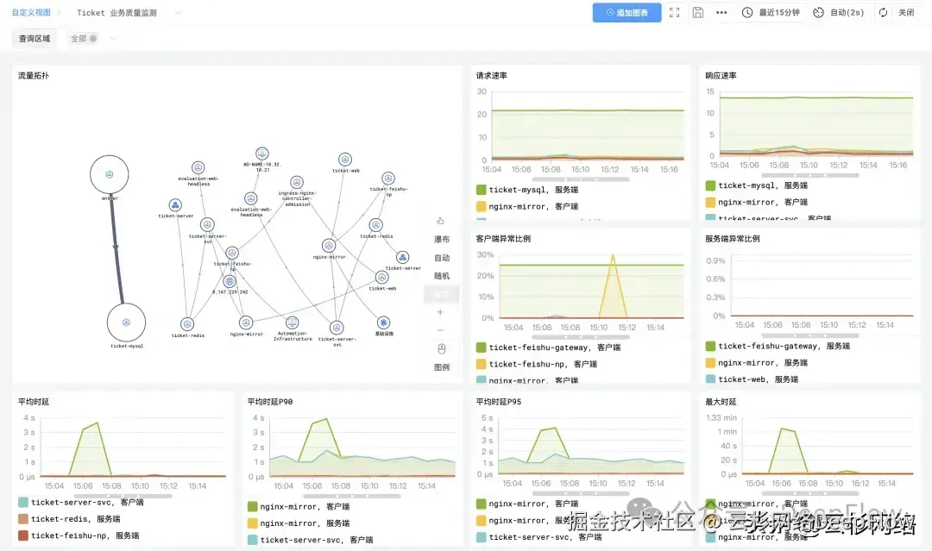Open fullscreen mode icon in top toolbar
The width and height of the screenshot is (932, 551).
point(674,12)
